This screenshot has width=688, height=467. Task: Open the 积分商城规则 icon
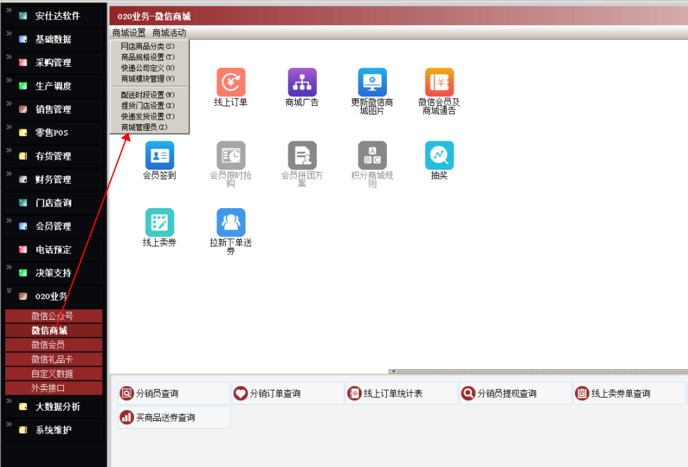tap(372, 155)
